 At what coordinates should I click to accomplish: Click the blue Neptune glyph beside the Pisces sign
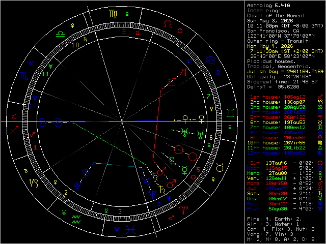tap(117, 229)
